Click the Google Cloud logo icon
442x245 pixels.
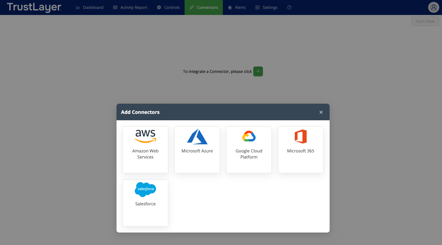point(249,136)
